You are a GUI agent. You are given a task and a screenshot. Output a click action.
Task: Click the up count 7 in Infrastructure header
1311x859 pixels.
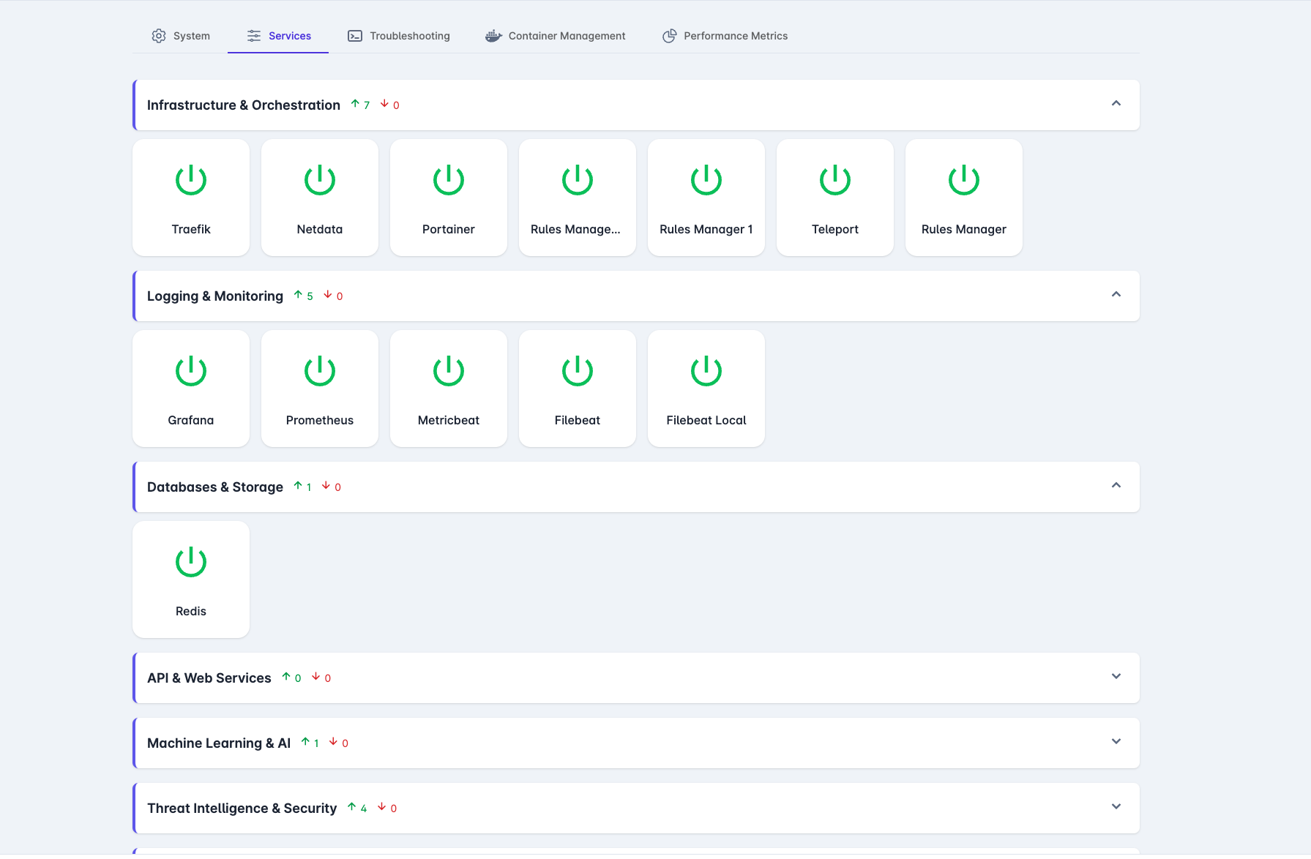pyautogui.click(x=367, y=105)
